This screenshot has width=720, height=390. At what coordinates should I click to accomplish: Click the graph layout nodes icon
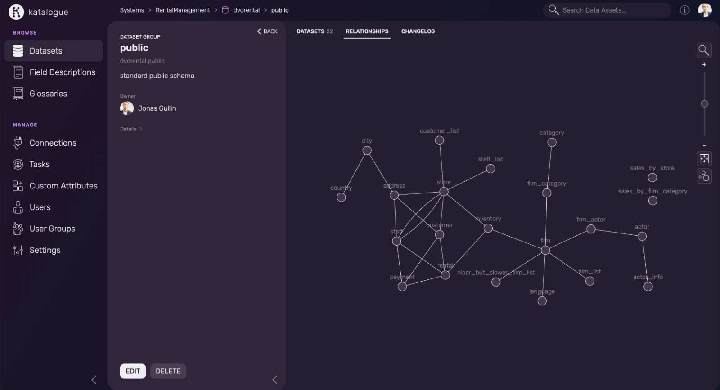[x=704, y=176]
